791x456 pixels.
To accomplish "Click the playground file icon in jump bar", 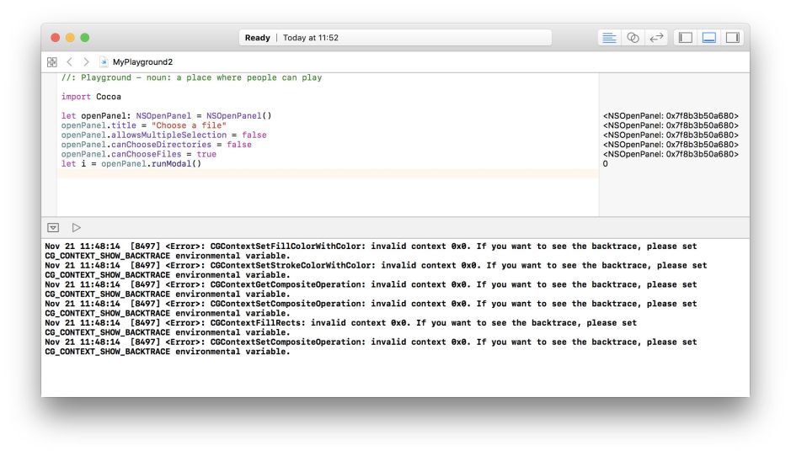I will pos(104,62).
